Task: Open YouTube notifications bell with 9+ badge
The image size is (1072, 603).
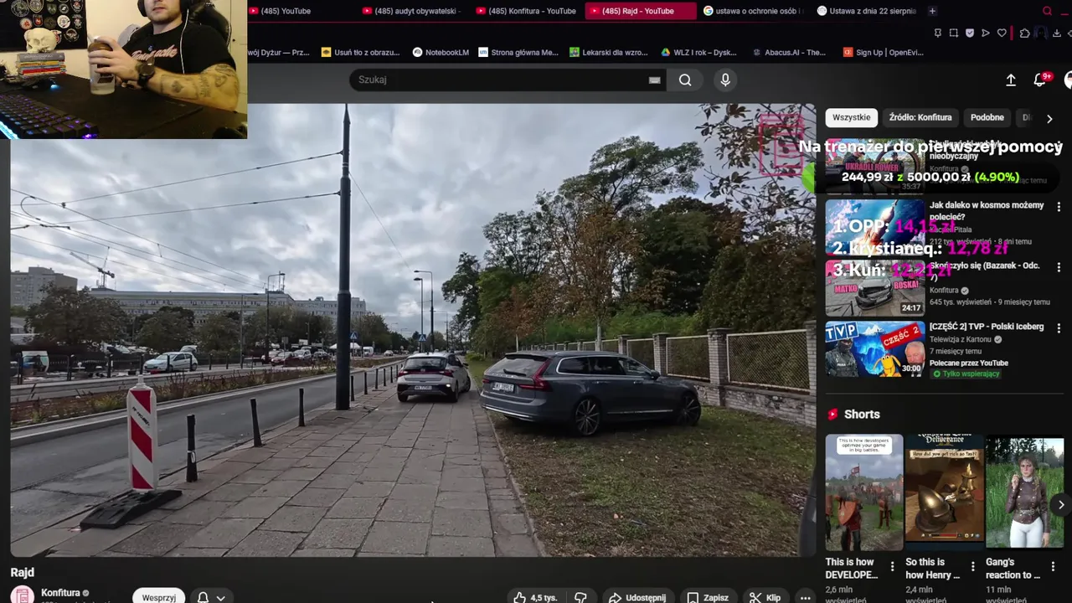Action: [1040, 80]
